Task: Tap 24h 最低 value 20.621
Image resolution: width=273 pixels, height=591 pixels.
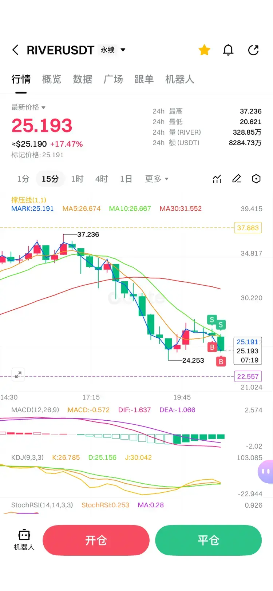Action: [x=250, y=122]
